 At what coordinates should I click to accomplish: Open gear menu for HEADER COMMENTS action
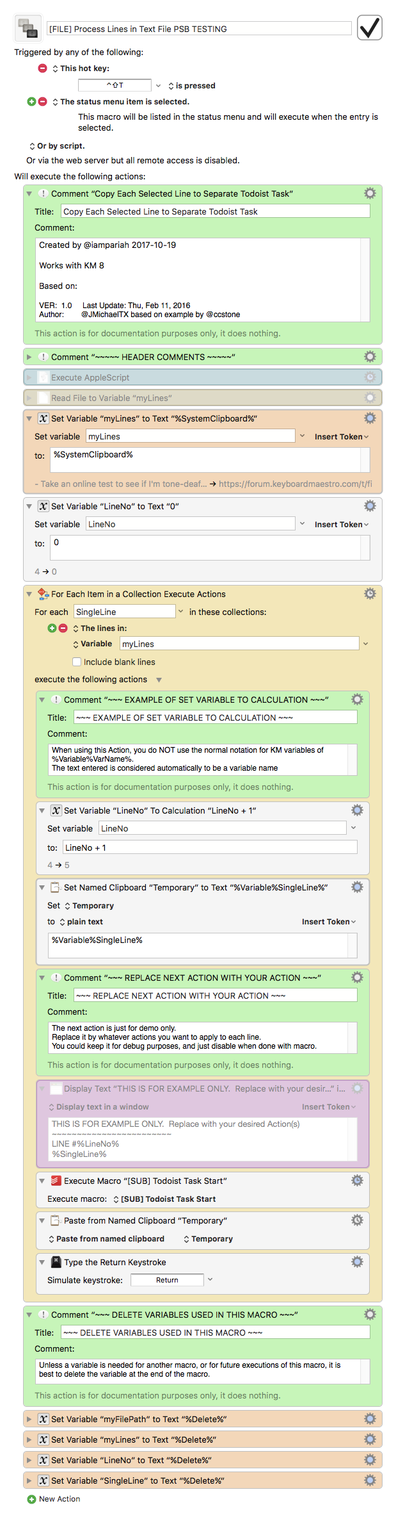(370, 357)
